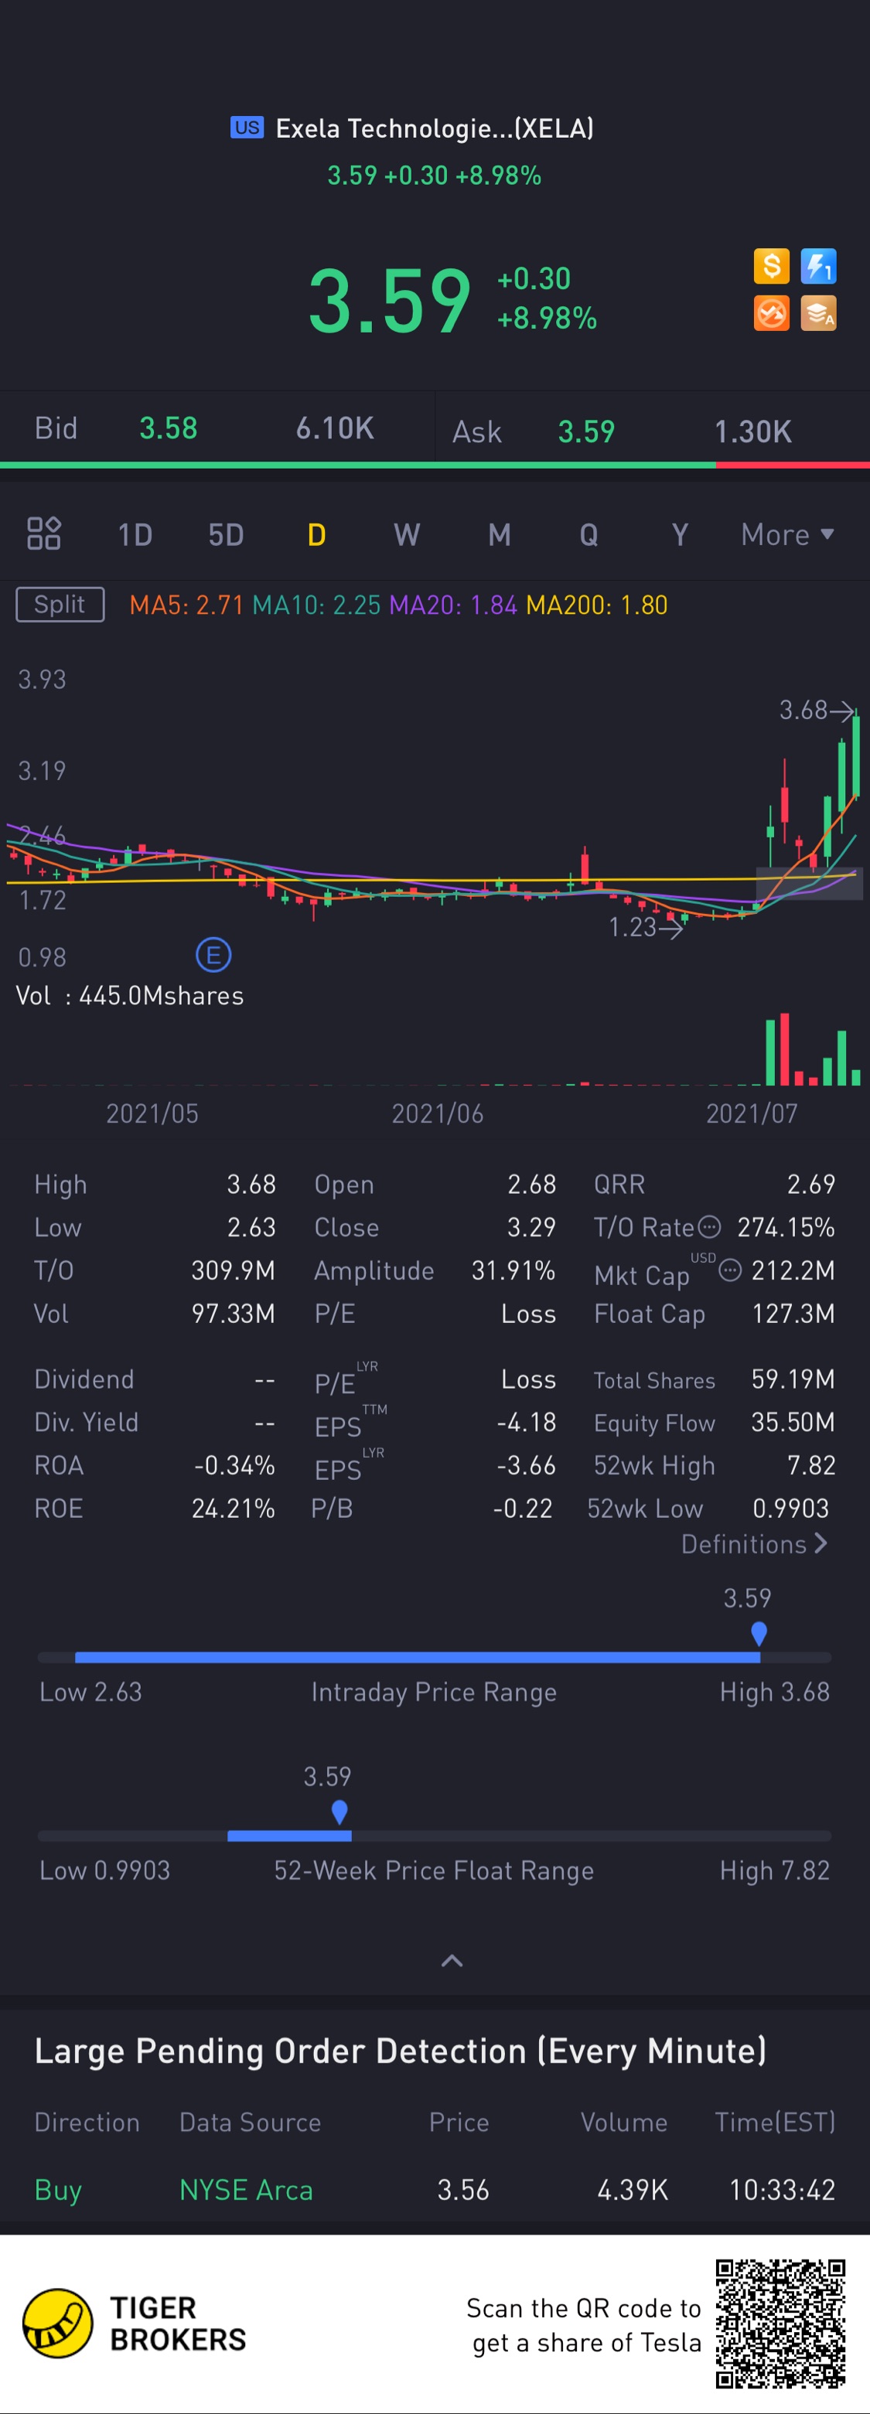Tap the MA10: 2.25 indicator label
Image resolution: width=870 pixels, height=2414 pixels.
(x=316, y=605)
